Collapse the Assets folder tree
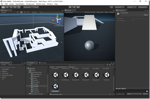The height and width of the screenshot is (99, 150). point(27,68)
